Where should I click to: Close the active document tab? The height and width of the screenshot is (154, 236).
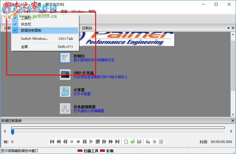(x=233, y=28)
